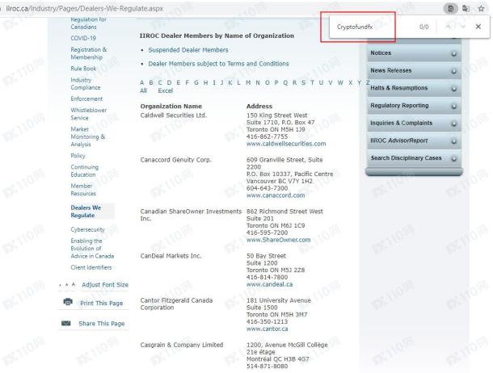Open Halts & Resumptions section
The image size is (493, 373).
point(399,88)
